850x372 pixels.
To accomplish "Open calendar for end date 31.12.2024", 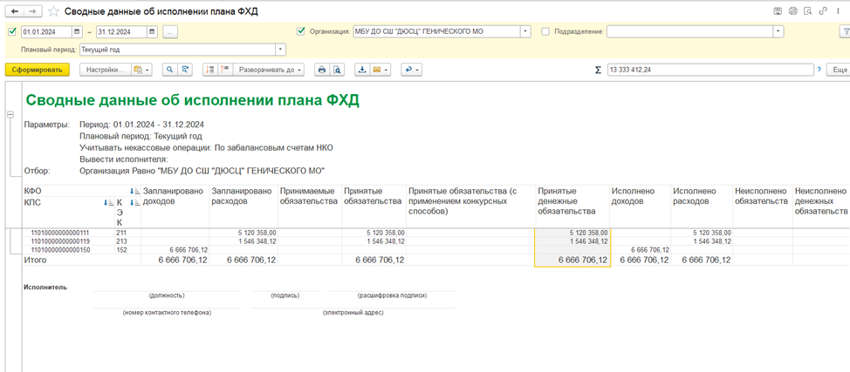I will [153, 32].
